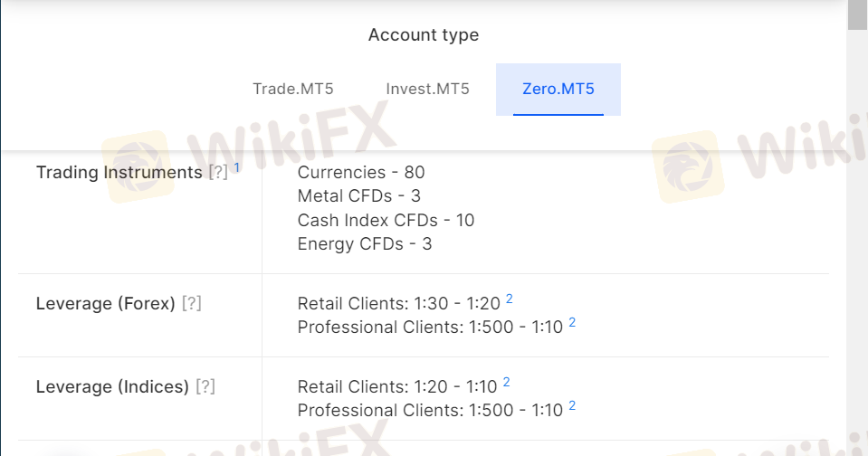Open the Zero.MT5 account tab

point(558,89)
